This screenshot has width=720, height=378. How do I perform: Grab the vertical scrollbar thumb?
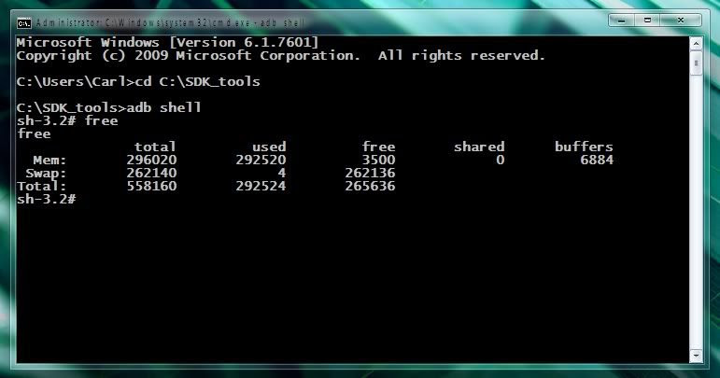[x=696, y=63]
